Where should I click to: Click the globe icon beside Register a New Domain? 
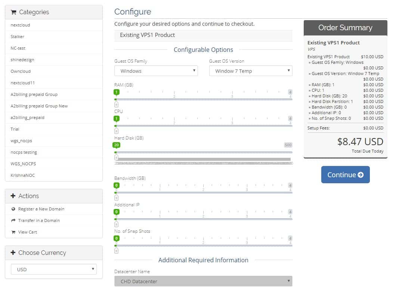point(13,209)
